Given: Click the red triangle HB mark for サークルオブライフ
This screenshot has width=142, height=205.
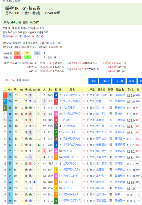Looking at the screenshot, I should (22, 114).
